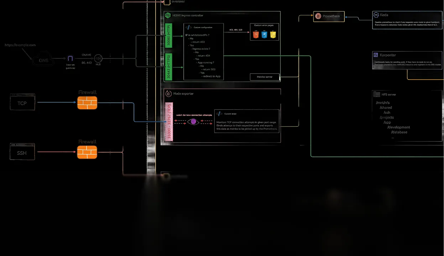Select the /app folder entry

pyautogui.click(x=387, y=122)
